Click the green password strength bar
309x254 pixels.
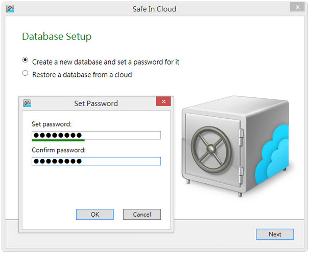point(58,140)
